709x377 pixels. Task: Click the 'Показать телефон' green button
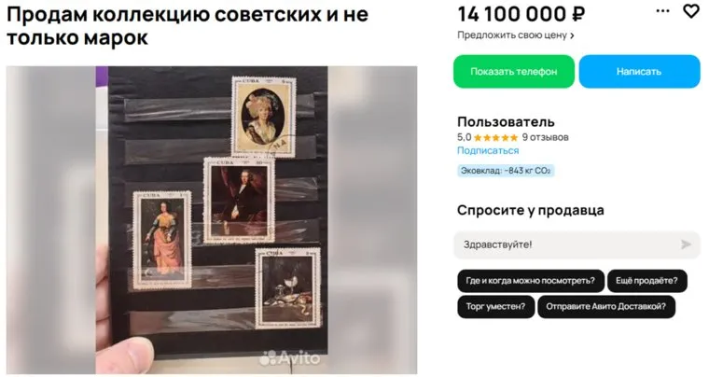tap(514, 72)
